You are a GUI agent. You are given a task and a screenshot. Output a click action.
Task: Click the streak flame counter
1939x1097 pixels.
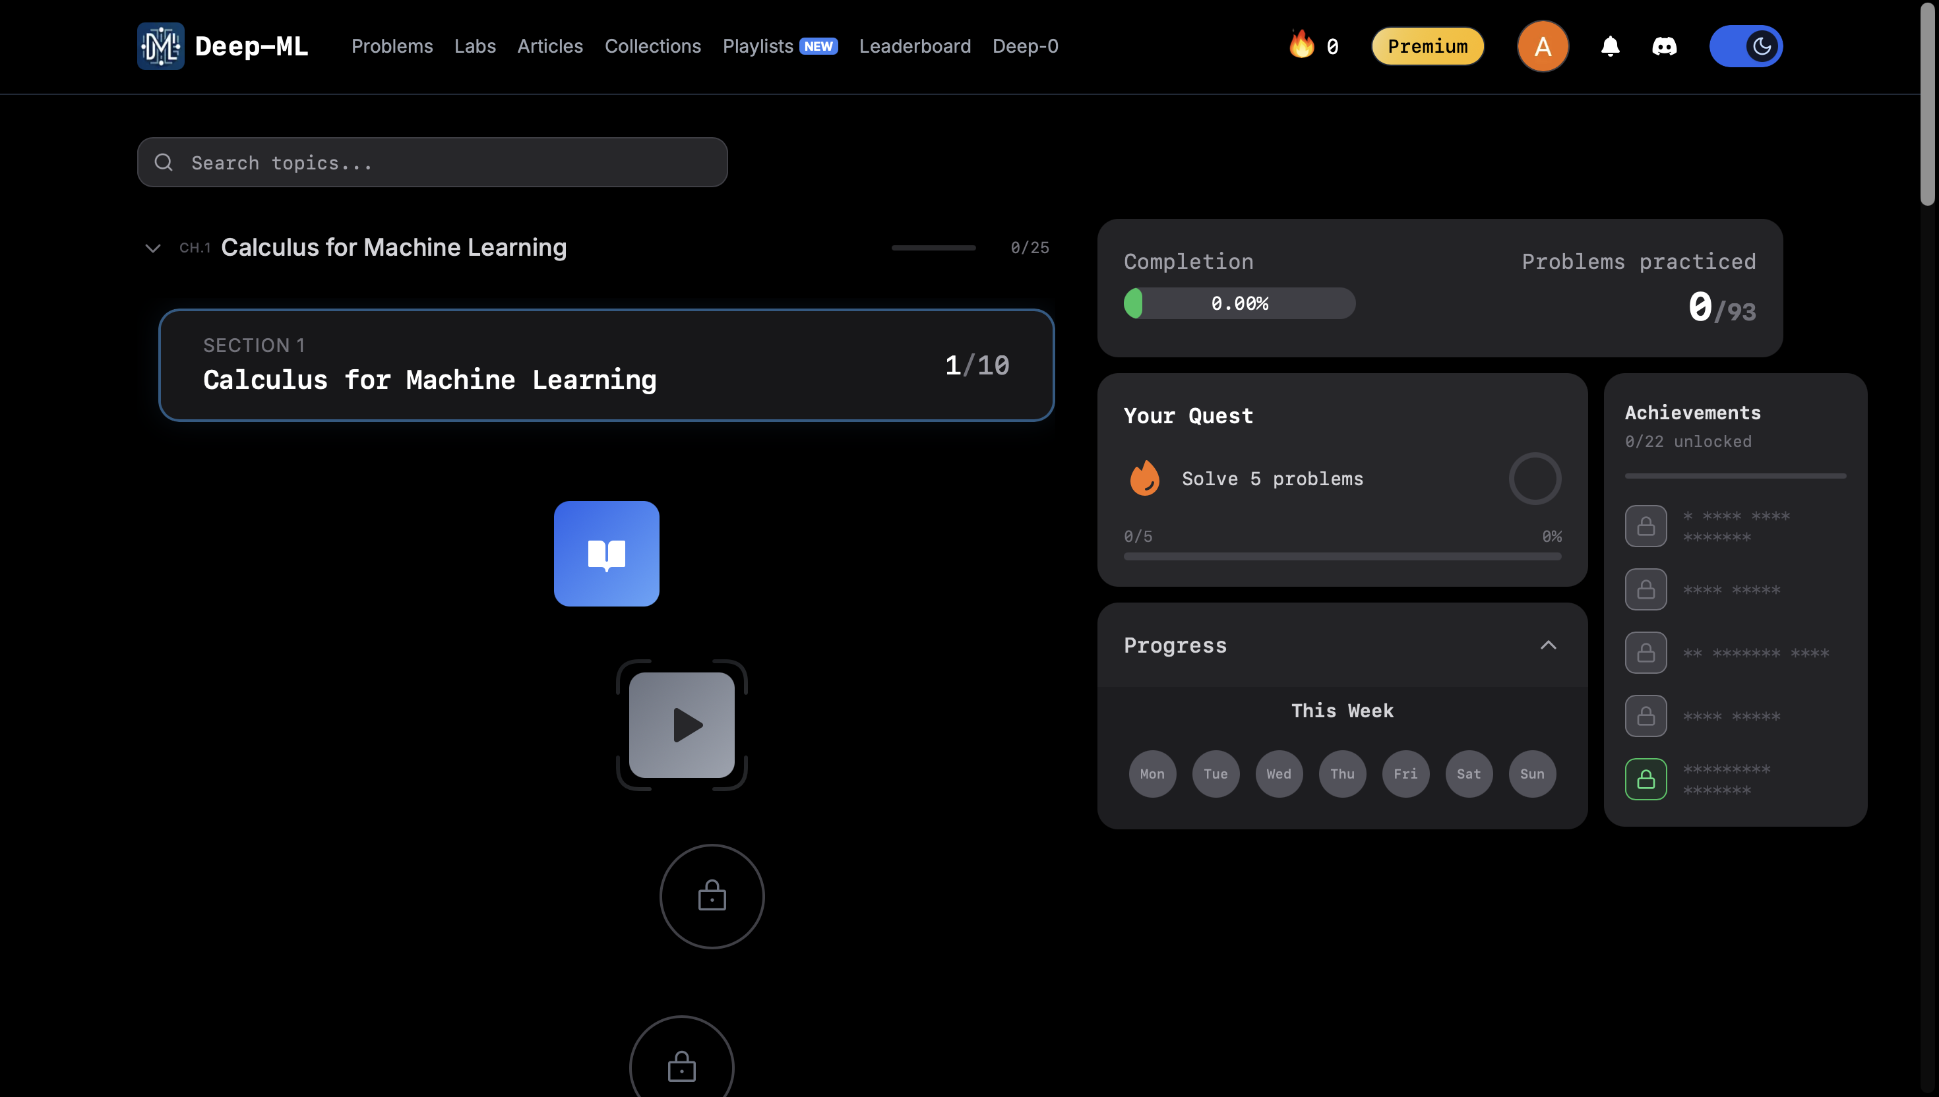(x=1314, y=46)
